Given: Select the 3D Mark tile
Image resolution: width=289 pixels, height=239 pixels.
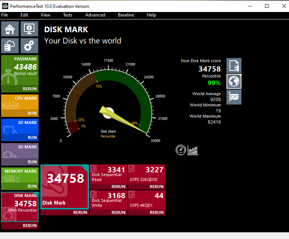Looking at the screenshot, I should [x=20, y=151].
